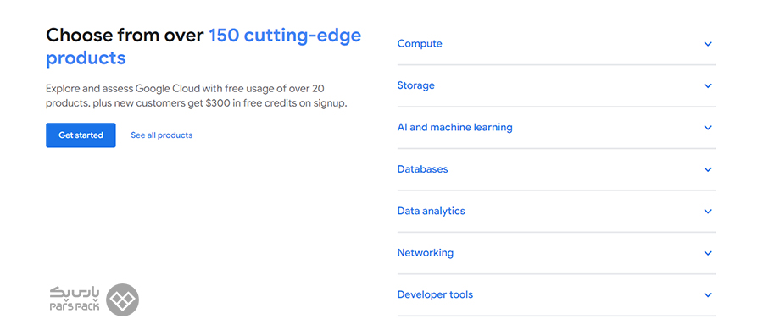Expand the Databases category
Image resolution: width=763 pixels, height=330 pixels.
point(422,169)
